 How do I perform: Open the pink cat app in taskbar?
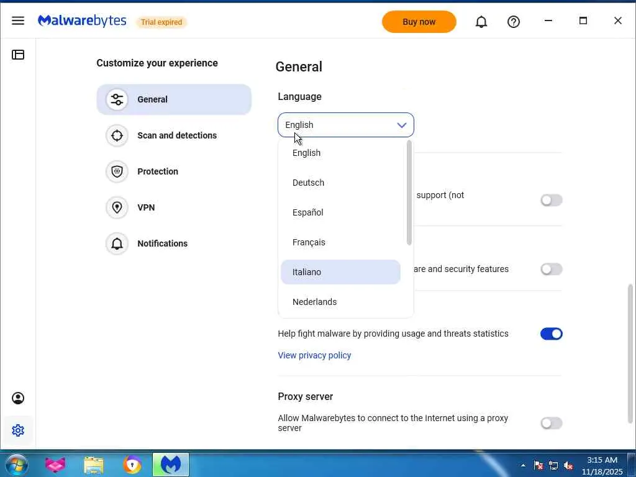point(55,465)
